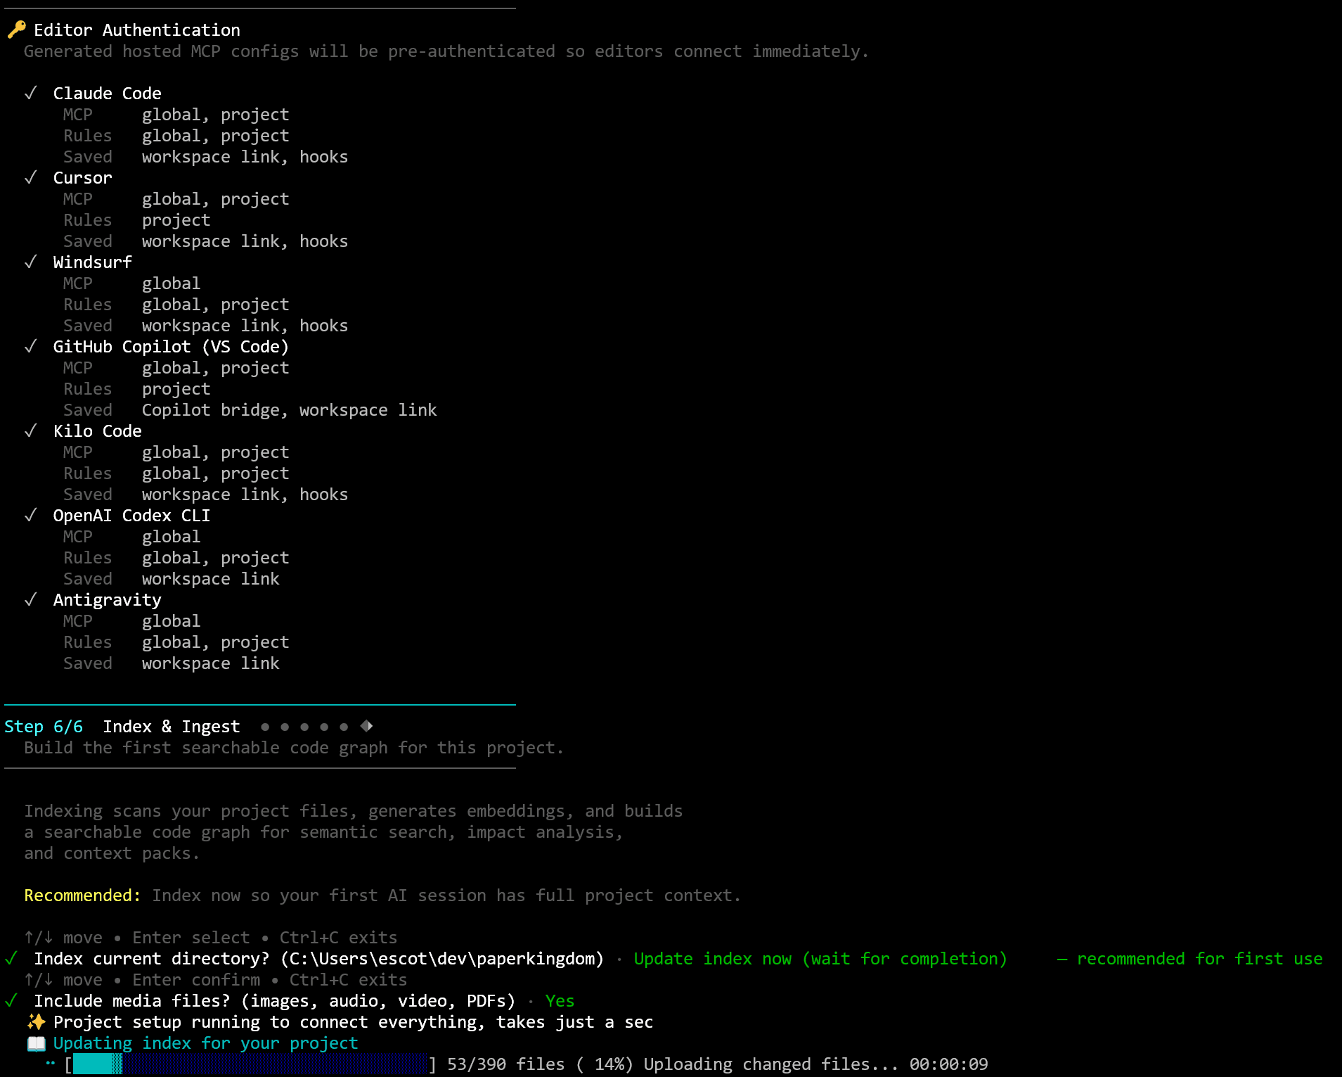Screen dimensions: 1342x1077
Task: Click Cursor's Rules value 'project'
Action: (x=176, y=220)
